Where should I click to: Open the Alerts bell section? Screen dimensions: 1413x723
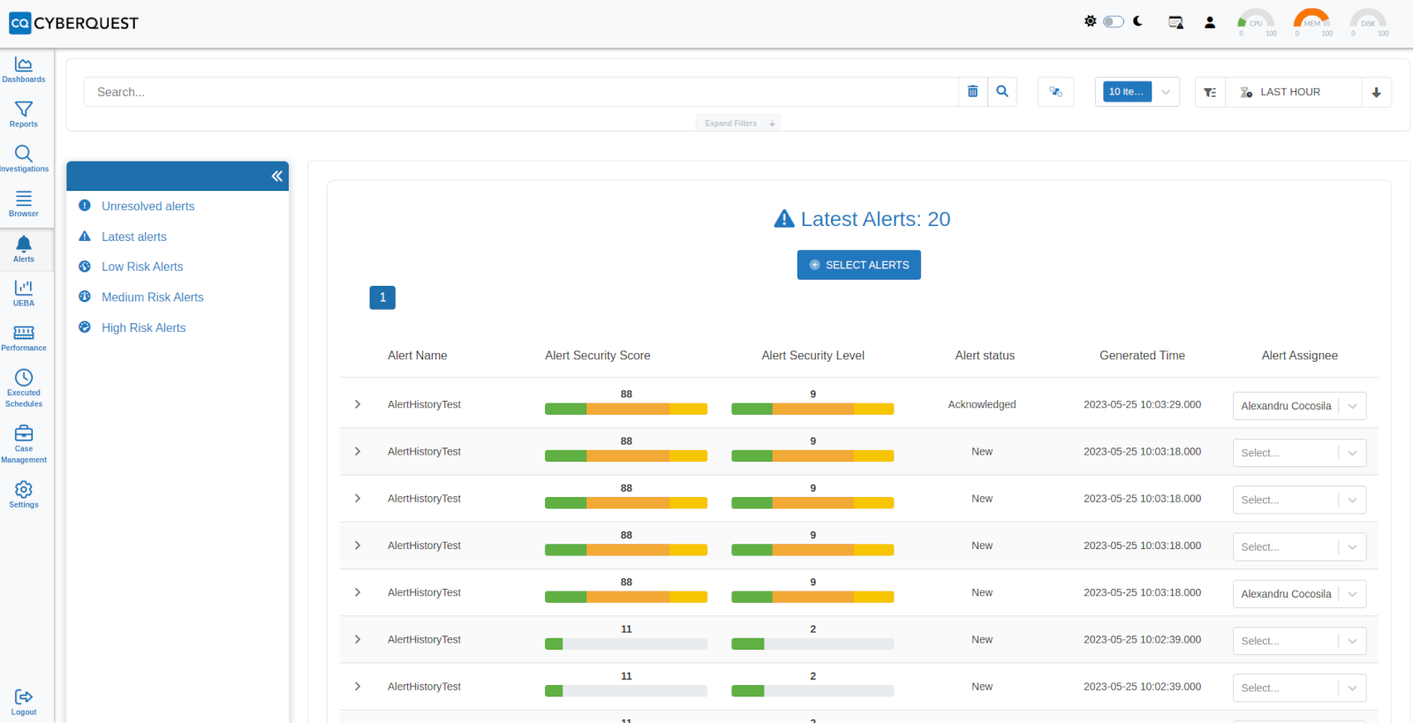click(x=24, y=250)
